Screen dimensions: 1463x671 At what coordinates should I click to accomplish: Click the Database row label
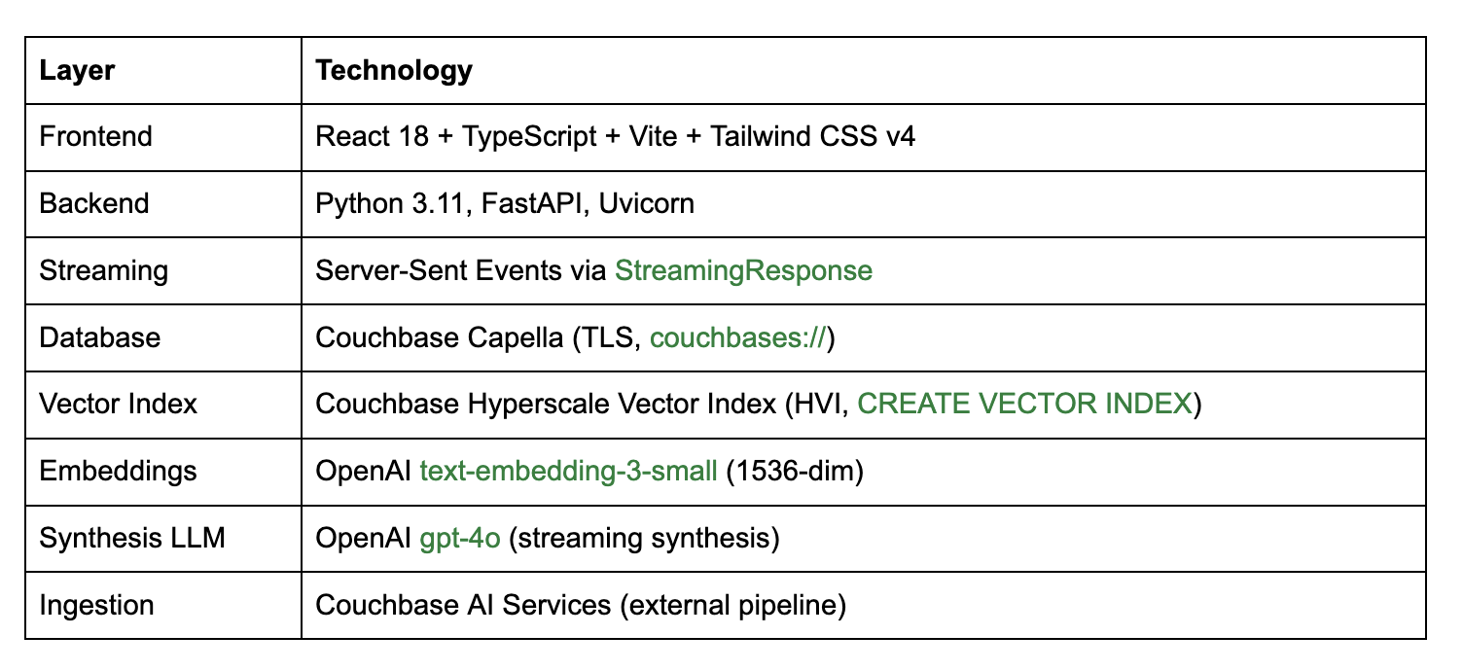[x=99, y=337]
